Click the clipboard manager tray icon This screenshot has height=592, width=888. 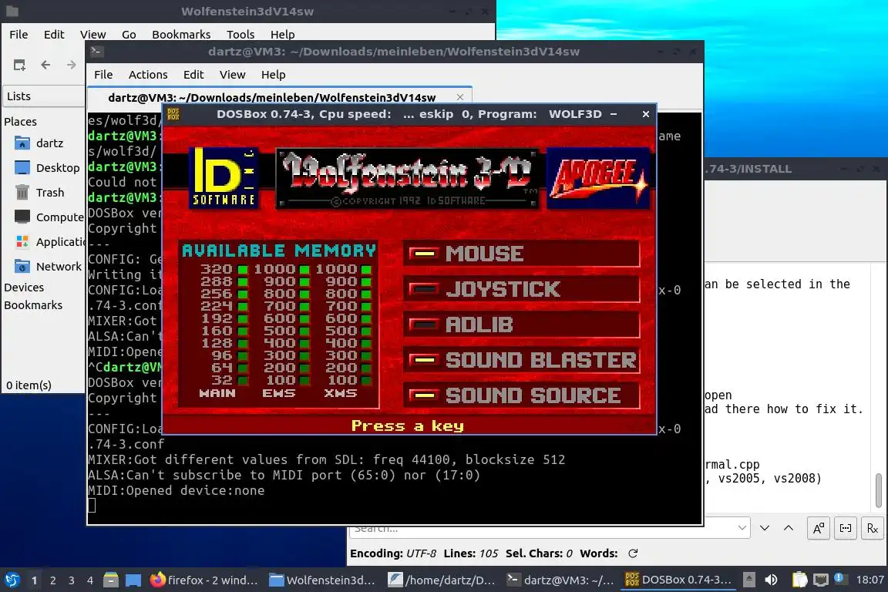click(x=799, y=580)
